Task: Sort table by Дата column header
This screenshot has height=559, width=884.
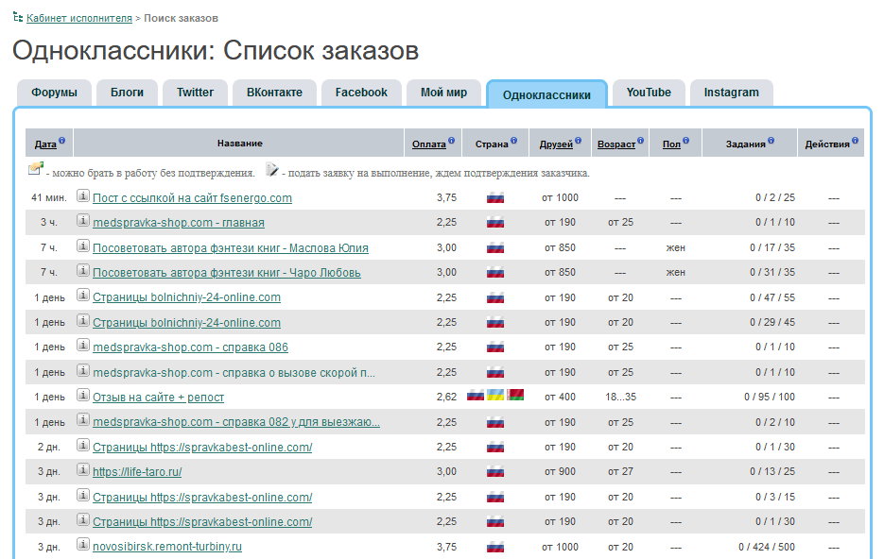Action: [x=45, y=144]
